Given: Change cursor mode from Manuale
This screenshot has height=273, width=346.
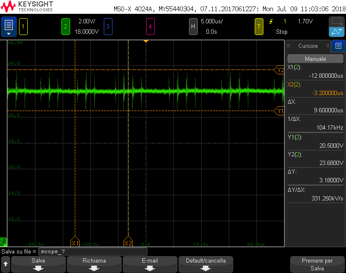Looking at the screenshot, I should [x=315, y=59].
